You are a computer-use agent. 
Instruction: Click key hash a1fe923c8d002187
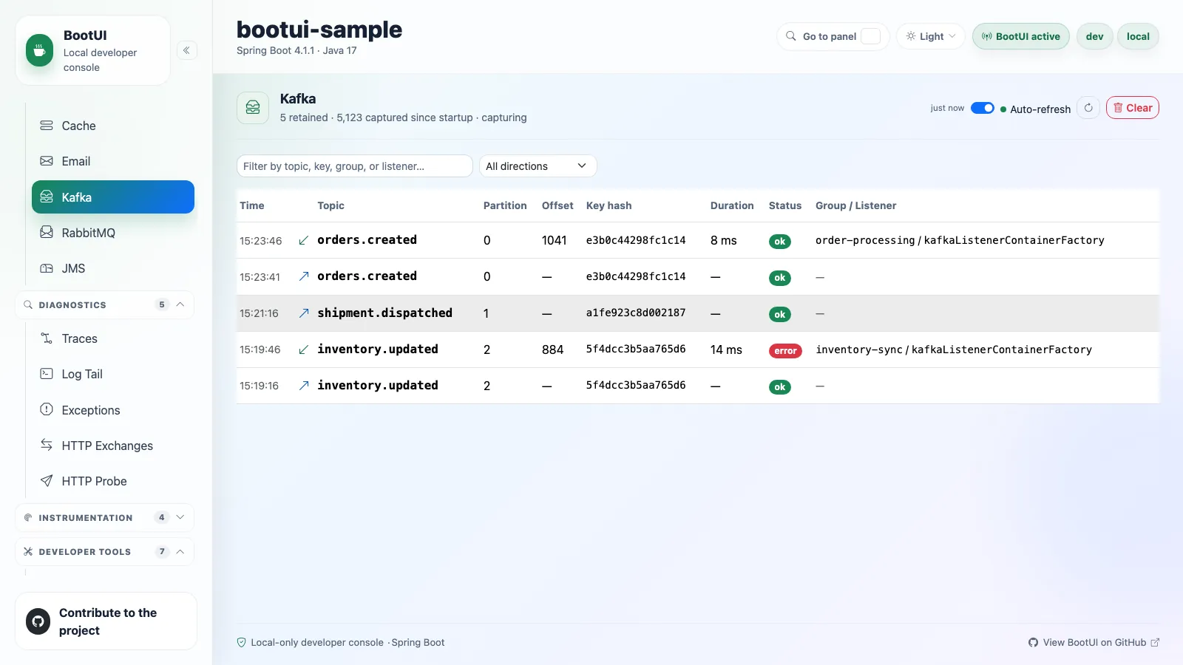[636, 313]
